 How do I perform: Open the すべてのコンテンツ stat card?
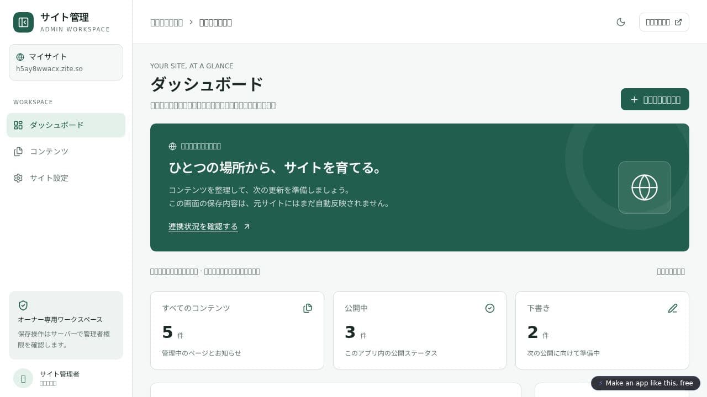pyautogui.click(x=237, y=330)
